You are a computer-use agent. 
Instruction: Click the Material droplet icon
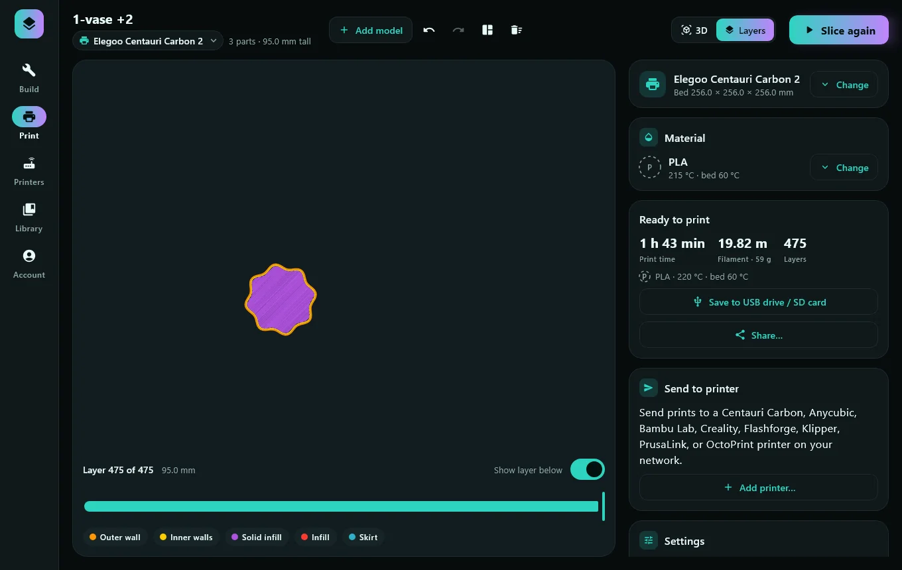pos(649,137)
